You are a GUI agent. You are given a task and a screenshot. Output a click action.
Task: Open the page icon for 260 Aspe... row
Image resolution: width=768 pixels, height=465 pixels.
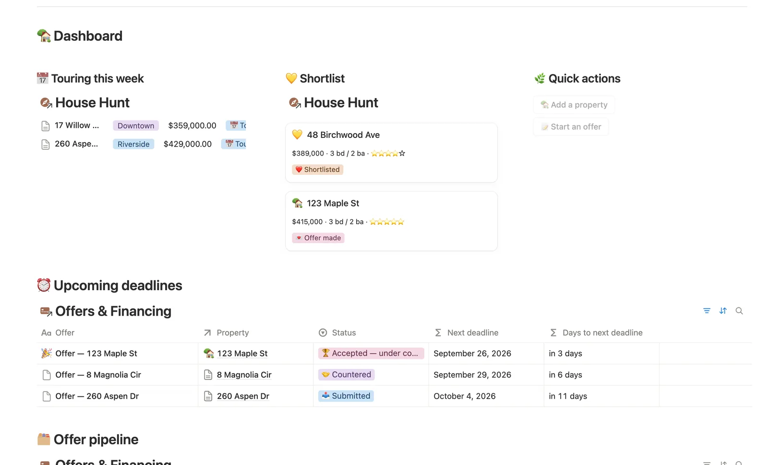tap(46, 144)
